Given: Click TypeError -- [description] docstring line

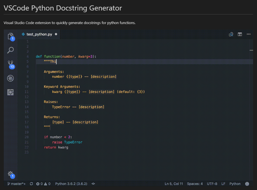Looking at the screenshot, I should coord(78,107).
